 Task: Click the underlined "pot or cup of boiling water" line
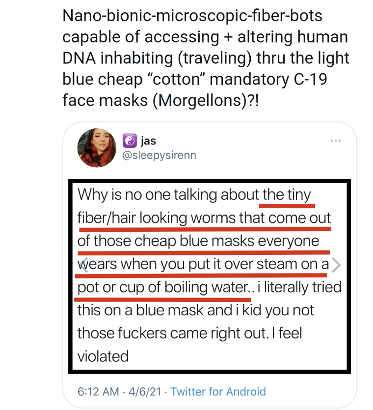tap(163, 287)
